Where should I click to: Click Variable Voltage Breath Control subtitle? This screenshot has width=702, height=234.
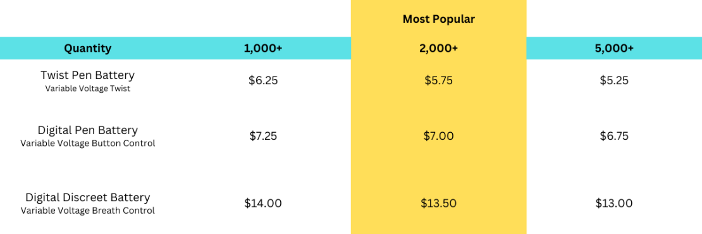[88, 211]
